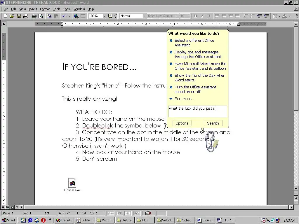This screenshot has height=224, width=299.
Task: Align text right
Action: (x=231, y=16)
